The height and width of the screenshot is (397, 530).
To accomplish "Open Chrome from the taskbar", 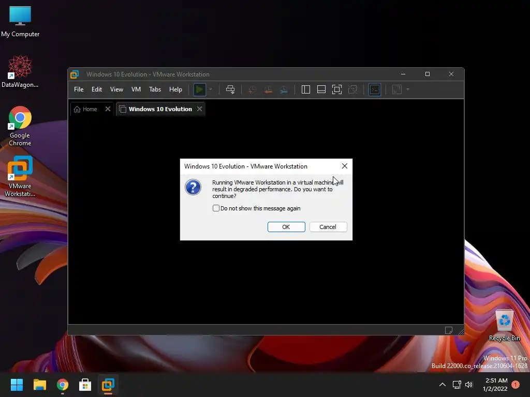I will click(63, 385).
